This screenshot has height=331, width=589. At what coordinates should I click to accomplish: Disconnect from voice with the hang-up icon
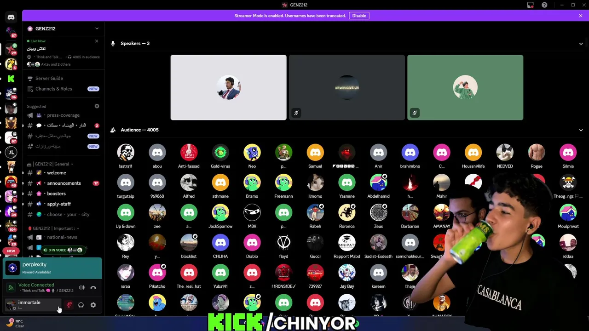coord(93,288)
